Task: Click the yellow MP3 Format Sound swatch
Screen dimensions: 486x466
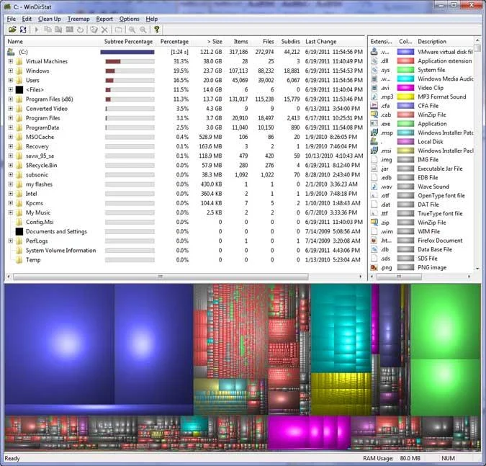Action: (405, 97)
